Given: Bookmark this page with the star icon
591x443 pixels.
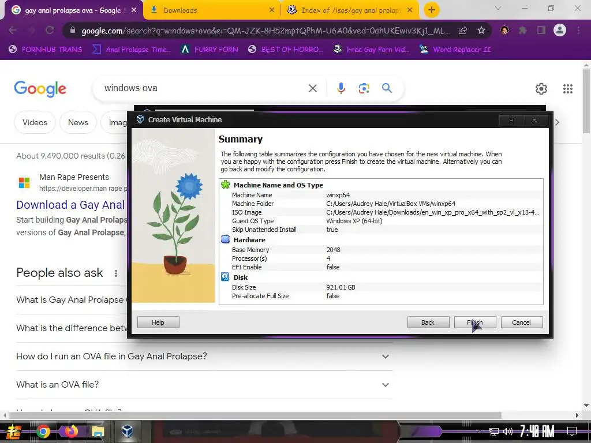Looking at the screenshot, I should pyautogui.click(x=481, y=30).
